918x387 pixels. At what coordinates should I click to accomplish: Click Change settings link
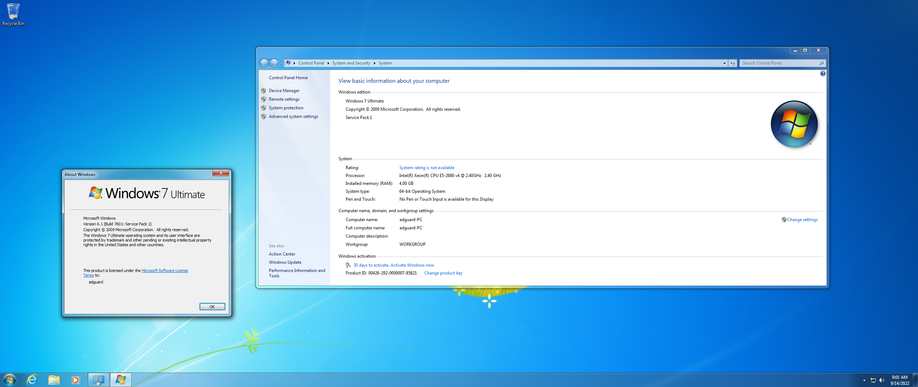(802, 220)
